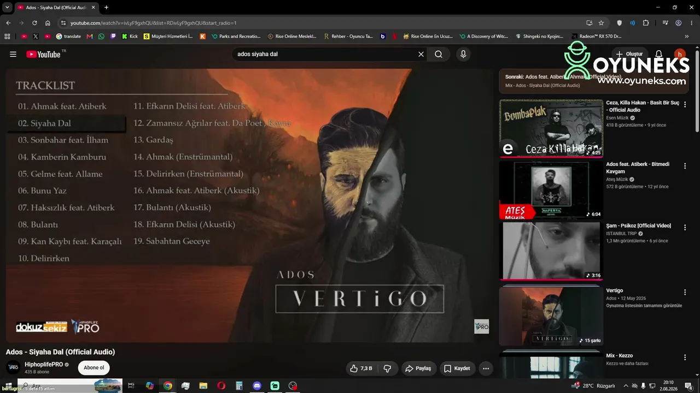Open more actions under the video

[x=486, y=368]
